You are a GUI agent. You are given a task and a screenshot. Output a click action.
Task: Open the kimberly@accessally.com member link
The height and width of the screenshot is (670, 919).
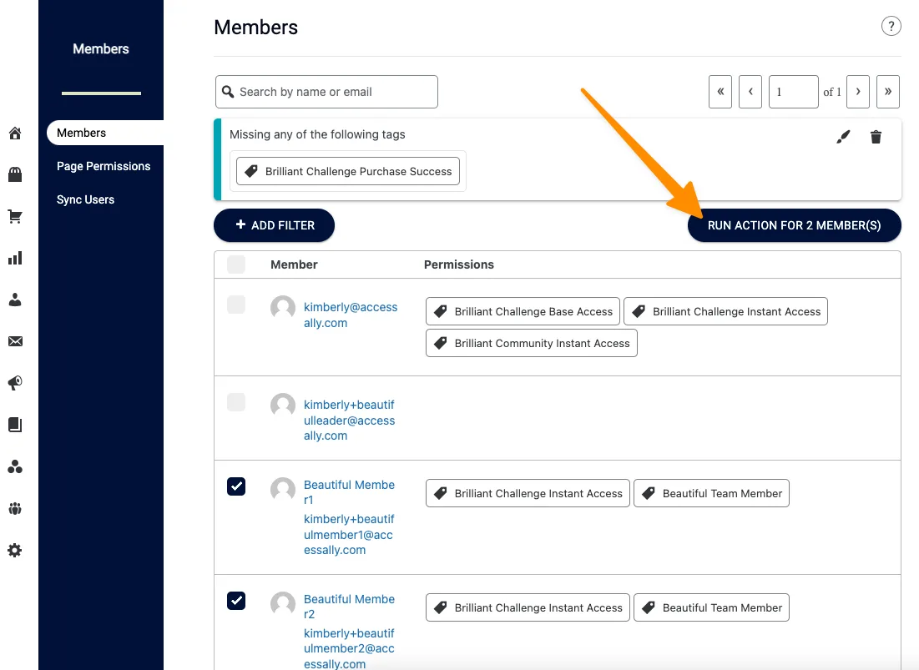pyautogui.click(x=351, y=315)
